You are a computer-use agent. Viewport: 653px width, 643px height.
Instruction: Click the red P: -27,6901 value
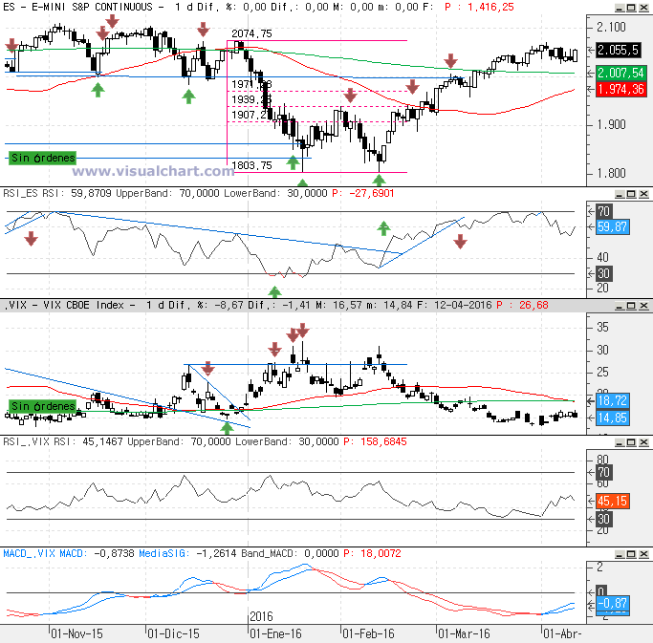[362, 194]
